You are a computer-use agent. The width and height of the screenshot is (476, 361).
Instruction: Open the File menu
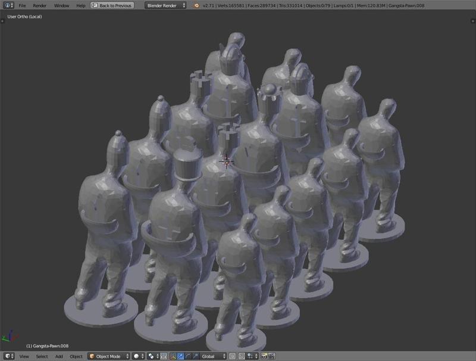tap(22, 5)
